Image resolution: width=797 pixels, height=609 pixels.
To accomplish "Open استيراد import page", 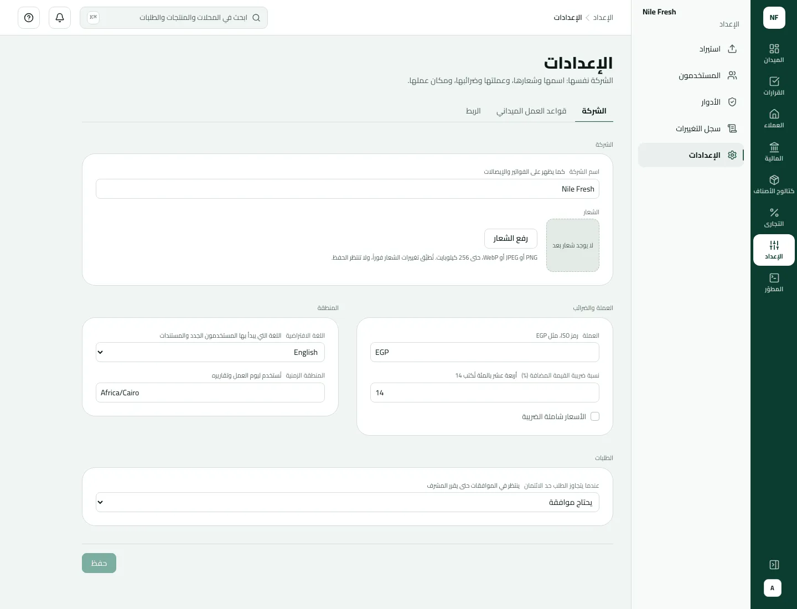I will point(691,49).
